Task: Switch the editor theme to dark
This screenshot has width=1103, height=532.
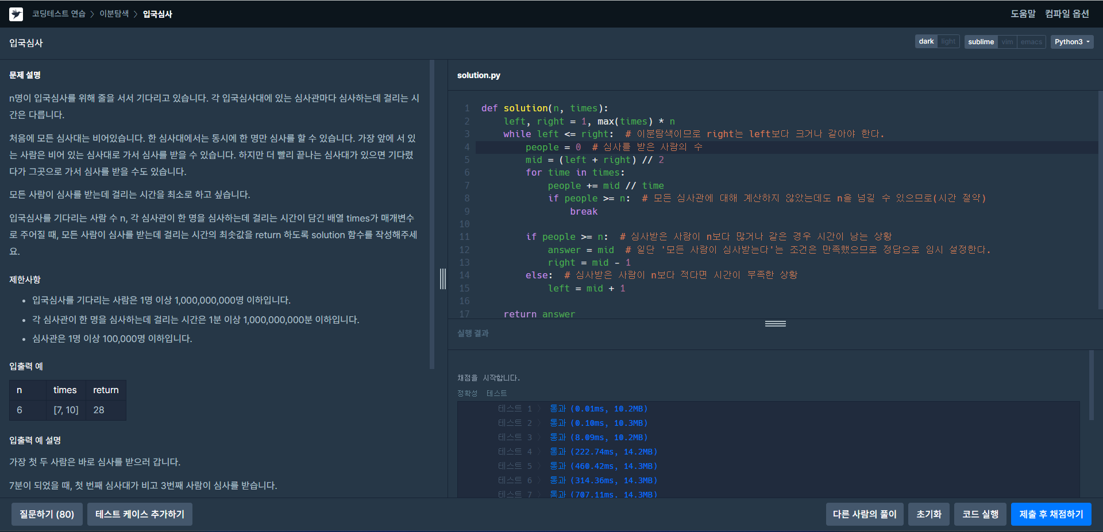Action: click(x=926, y=41)
